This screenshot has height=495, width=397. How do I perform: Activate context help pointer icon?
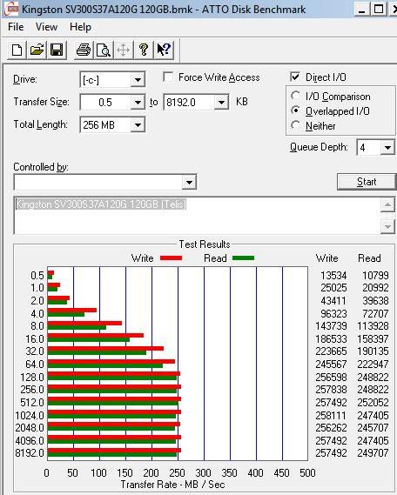(164, 50)
